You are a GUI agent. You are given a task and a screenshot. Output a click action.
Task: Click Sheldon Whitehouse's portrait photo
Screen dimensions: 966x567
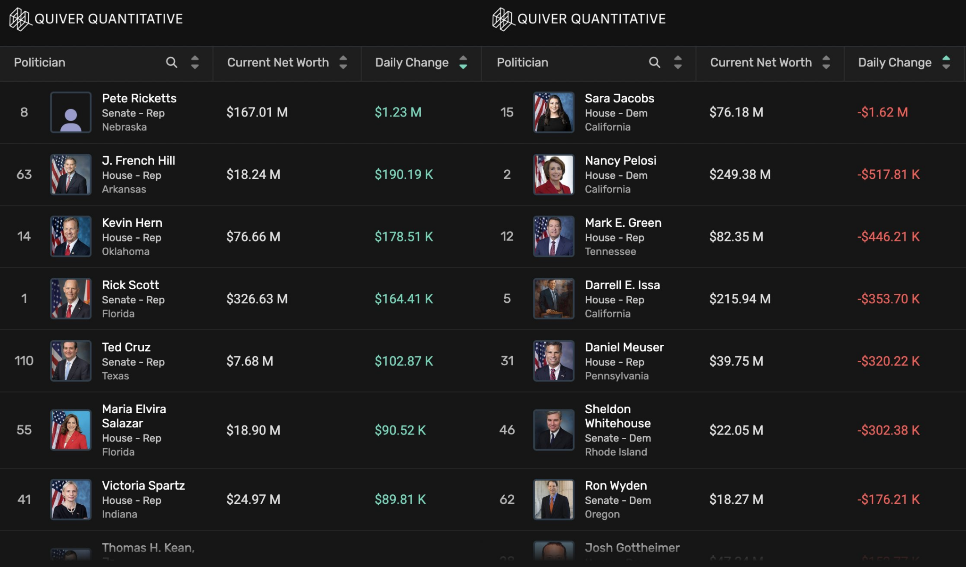(x=554, y=430)
